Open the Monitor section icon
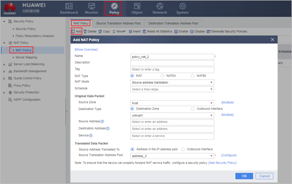292x184 pixels. coord(92,6)
